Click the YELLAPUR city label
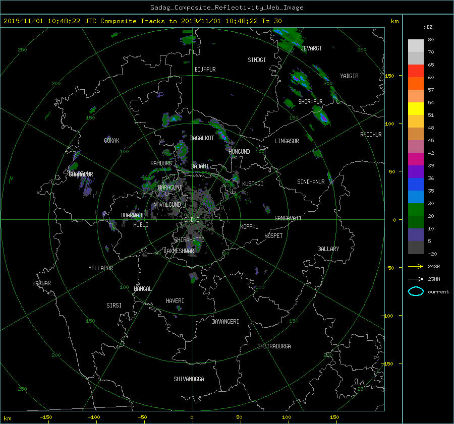 pos(100,268)
